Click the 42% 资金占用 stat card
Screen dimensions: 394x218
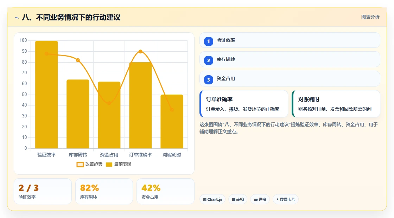(165, 191)
